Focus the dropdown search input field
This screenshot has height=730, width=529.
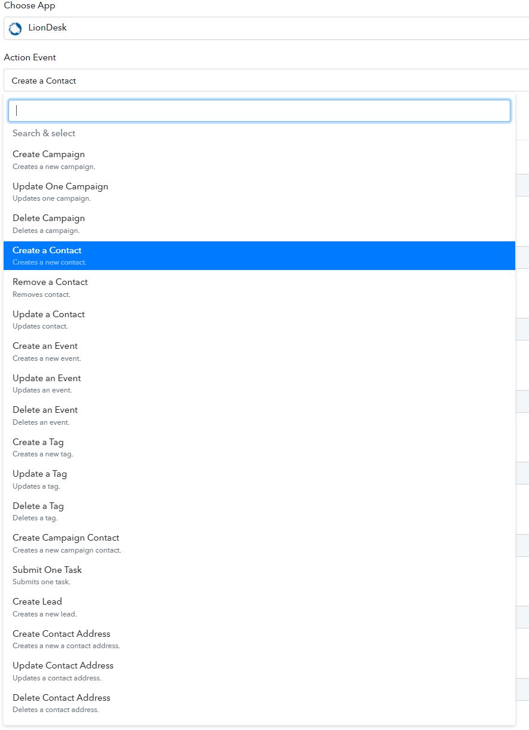click(x=259, y=111)
